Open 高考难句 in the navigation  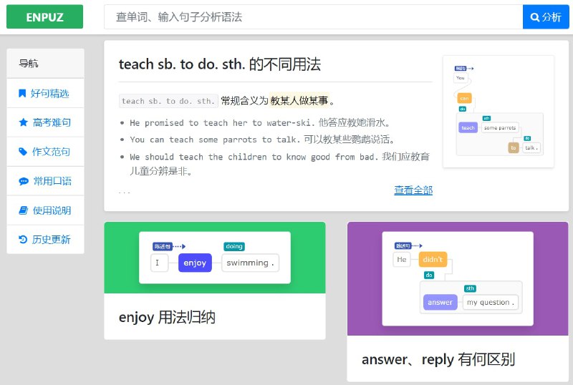45,122
